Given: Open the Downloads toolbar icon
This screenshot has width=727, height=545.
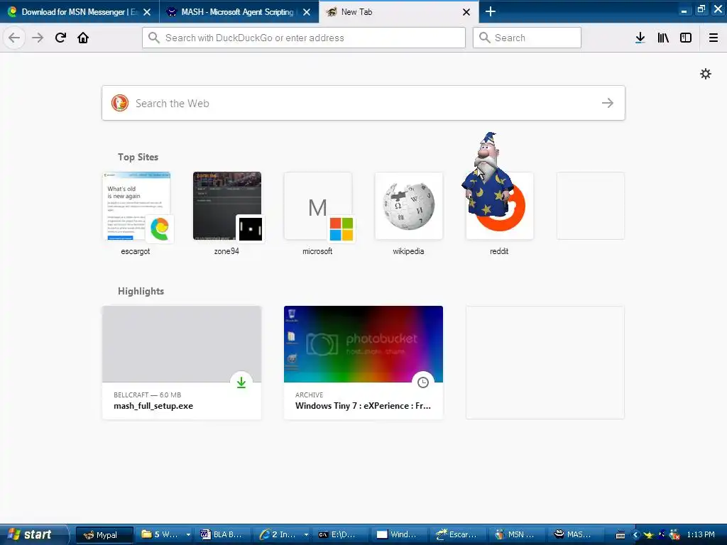Looking at the screenshot, I should pos(640,38).
